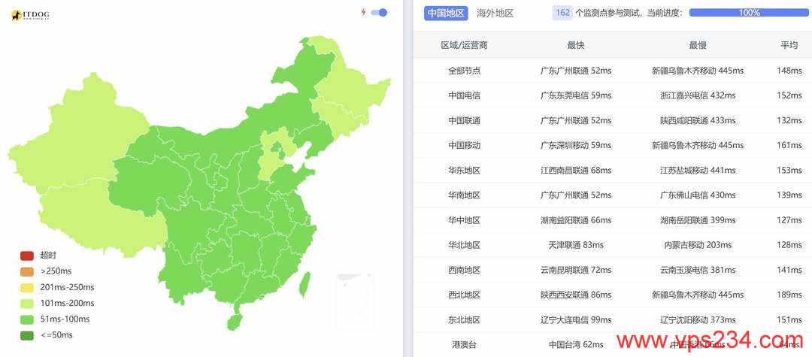Click 湖南益阳联通 66ms cell
812x357 pixels.
(575, 220)
